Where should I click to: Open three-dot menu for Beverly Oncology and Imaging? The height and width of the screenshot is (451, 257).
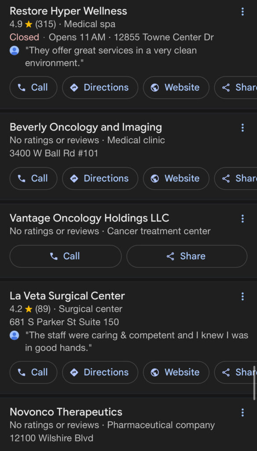tap(242, 128)
